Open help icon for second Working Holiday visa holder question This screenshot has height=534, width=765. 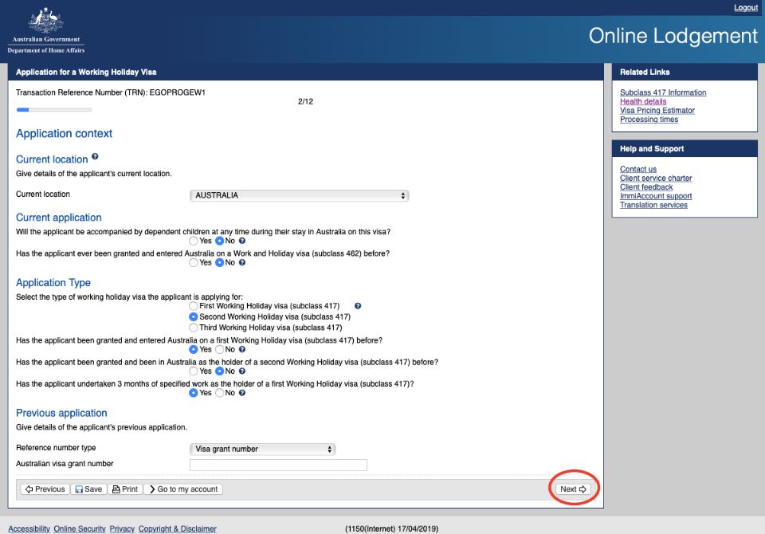(242, 371)
